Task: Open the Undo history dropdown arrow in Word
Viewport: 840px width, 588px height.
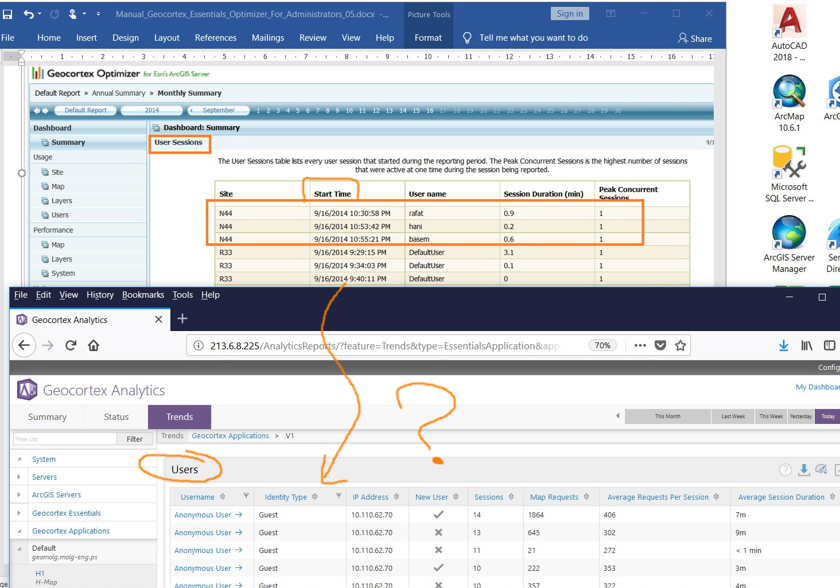Action: click(39, 14)
